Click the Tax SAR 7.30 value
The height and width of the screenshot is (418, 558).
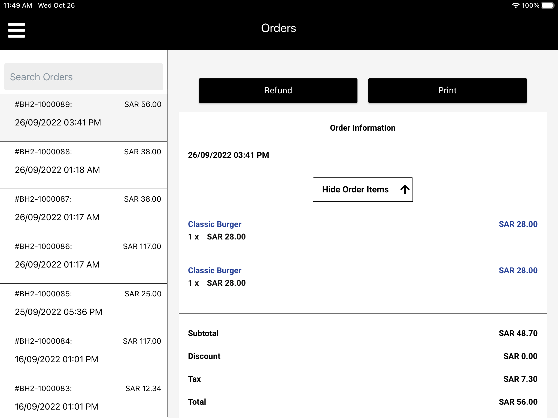pyautogui.click(x=520, y=379)
